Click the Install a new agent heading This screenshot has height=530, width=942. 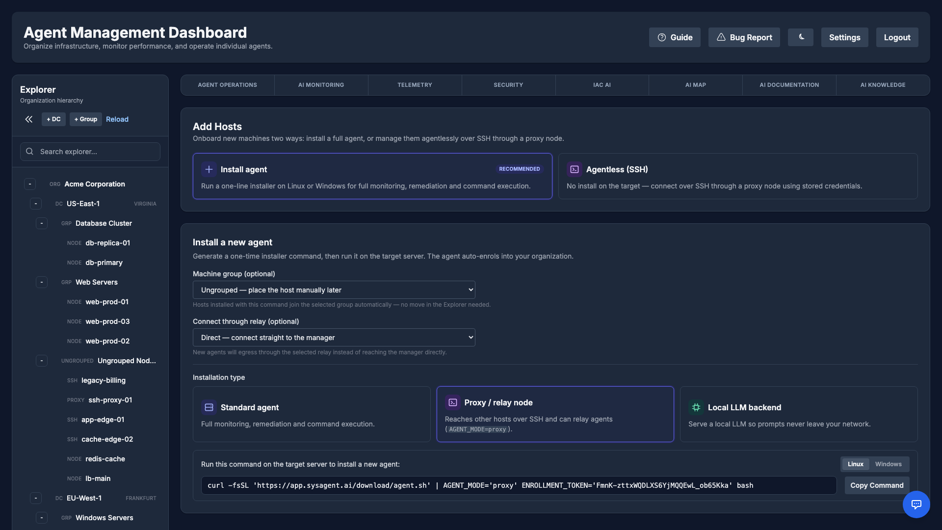233,242
